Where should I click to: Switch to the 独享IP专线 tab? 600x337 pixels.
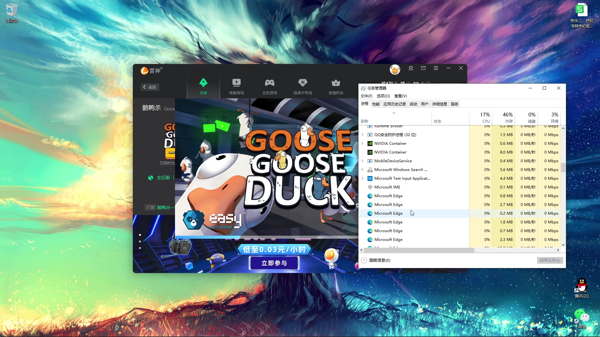pos(303,86)
